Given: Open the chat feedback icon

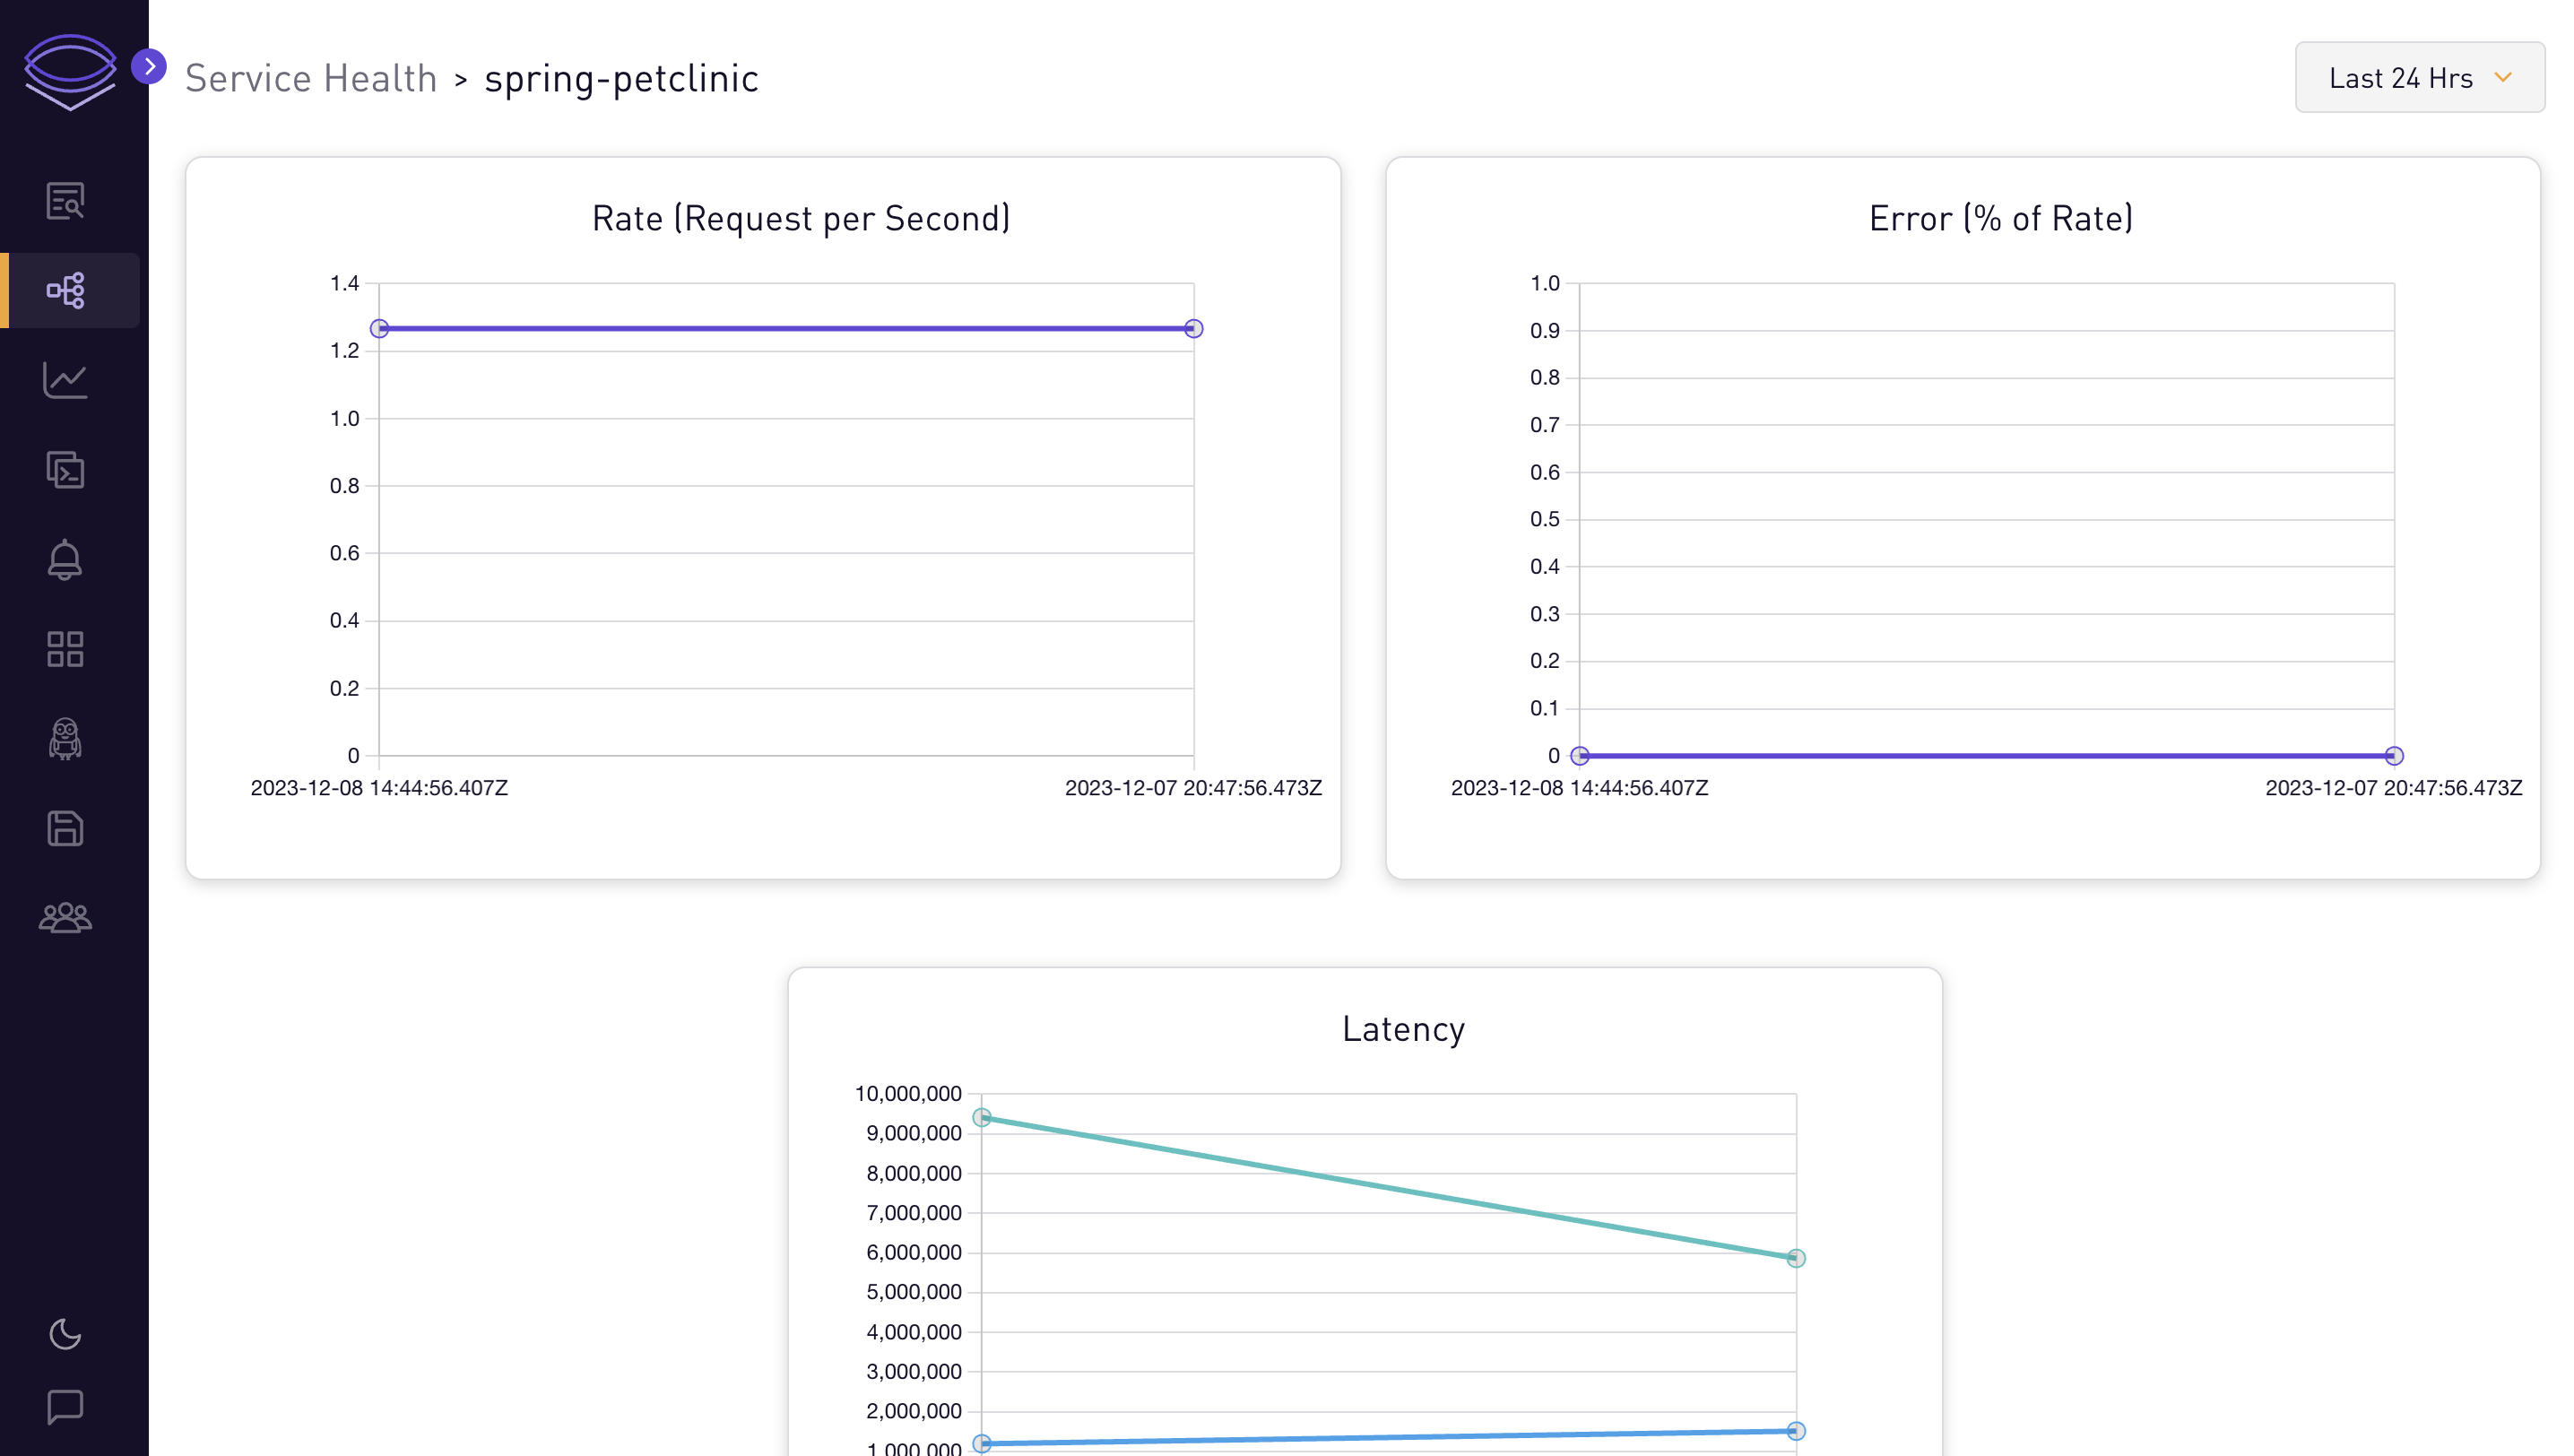Looking at the screenshot, I should pyautogui.click(x=65, y=1407).
